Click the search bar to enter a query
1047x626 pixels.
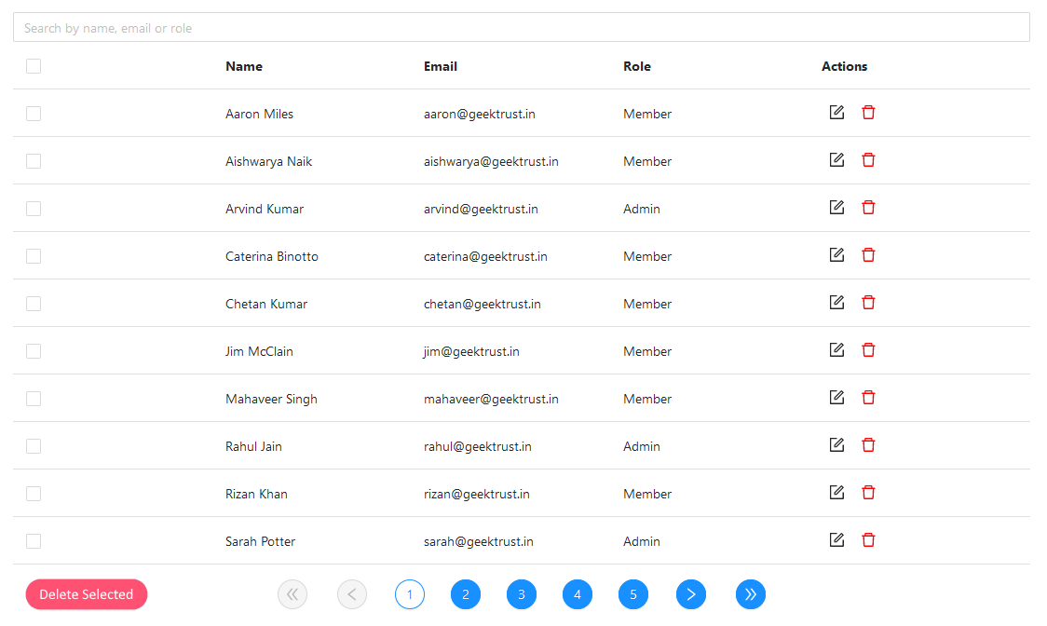coord(522,27)
